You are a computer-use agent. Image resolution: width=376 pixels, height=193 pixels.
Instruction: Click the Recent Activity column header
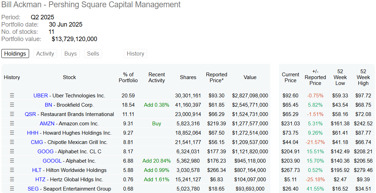tap(156, 77)
